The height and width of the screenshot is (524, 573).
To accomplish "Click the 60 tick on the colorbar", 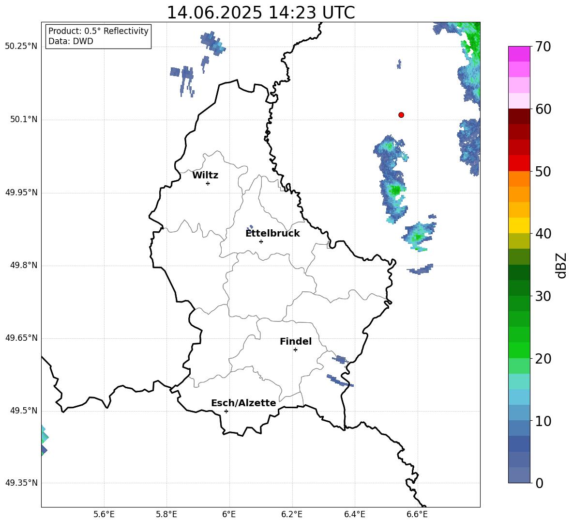I will 543,109.
